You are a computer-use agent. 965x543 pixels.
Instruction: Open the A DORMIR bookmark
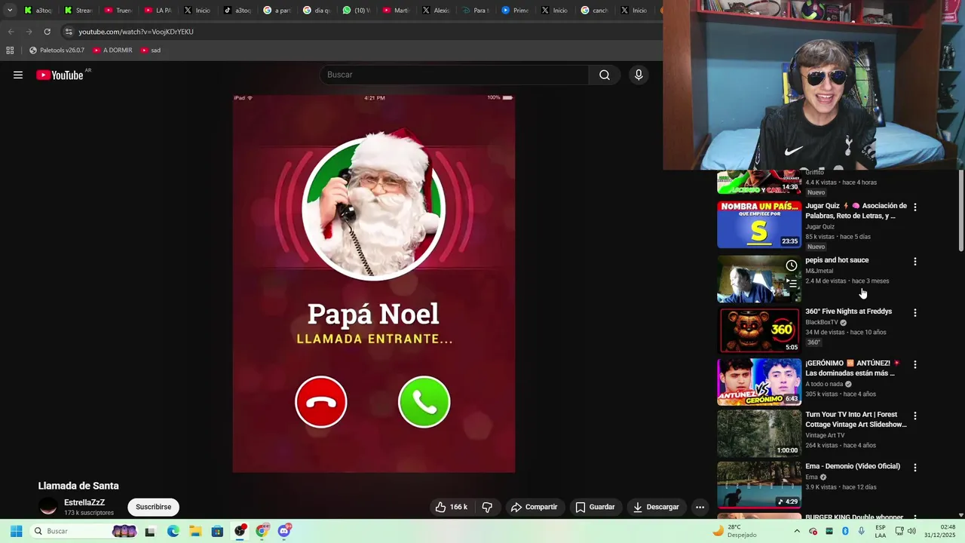coord(112,50)
